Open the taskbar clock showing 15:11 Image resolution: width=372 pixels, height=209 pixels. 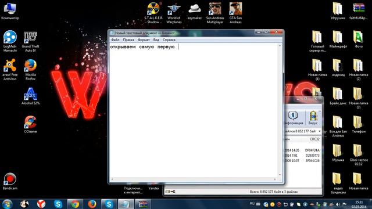pyautogui.click(x=359, y=204)
